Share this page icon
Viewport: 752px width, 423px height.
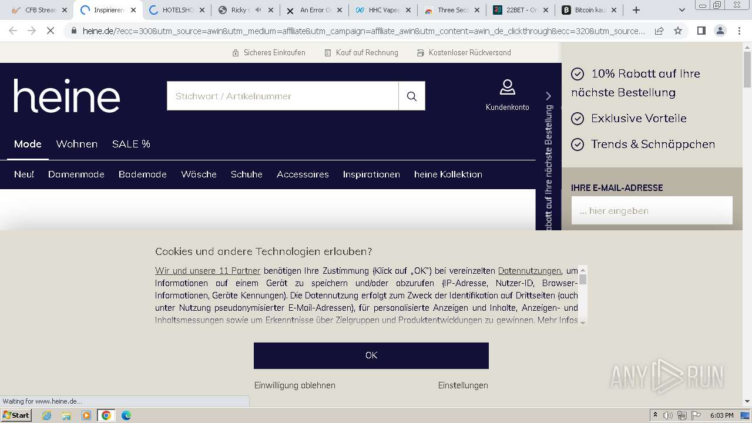(659, 31)
